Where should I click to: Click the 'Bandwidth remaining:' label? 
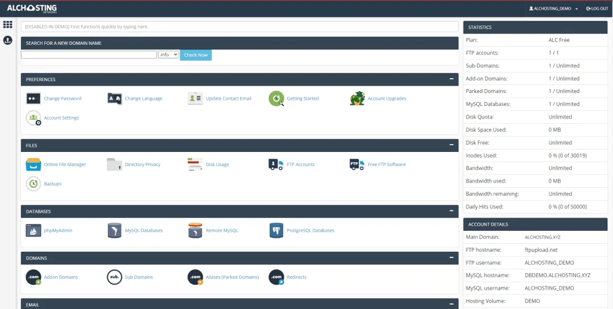492,194
